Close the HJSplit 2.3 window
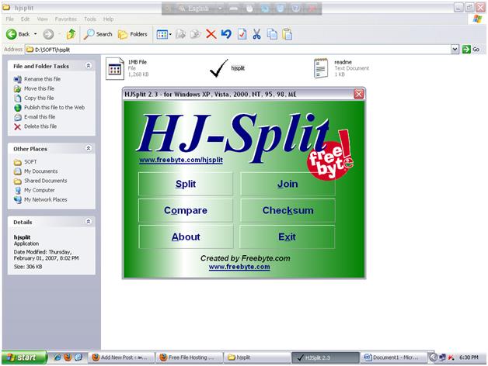 point(358,94)
